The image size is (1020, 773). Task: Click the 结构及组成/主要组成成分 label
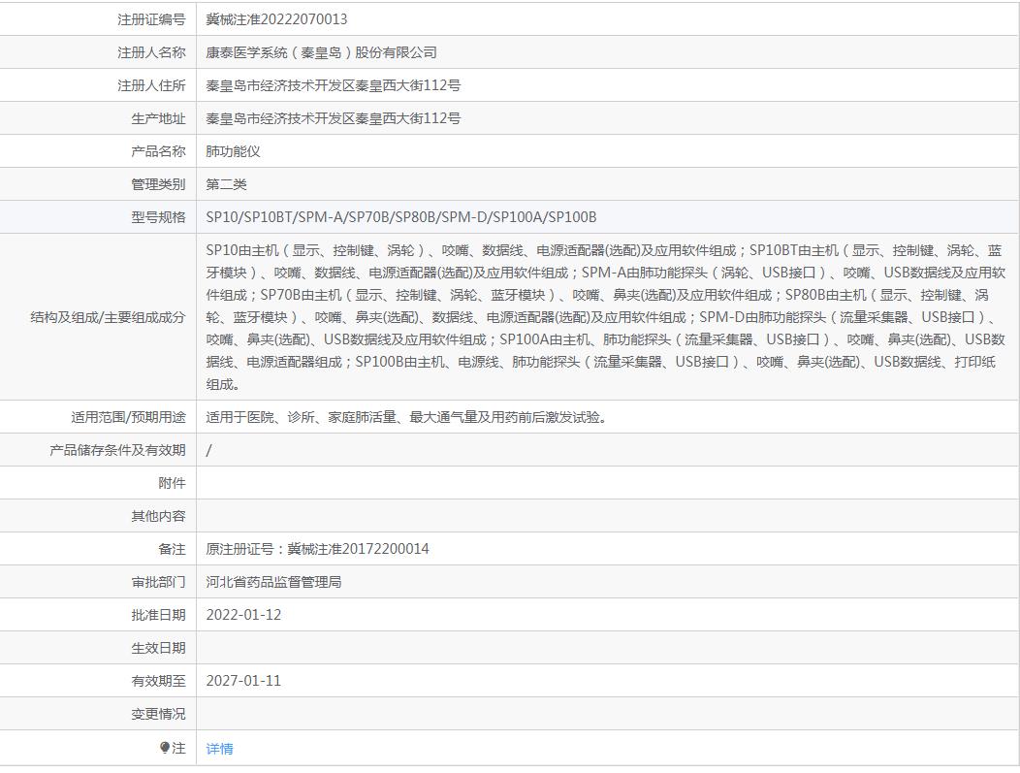pyautogui.click(x=108, y=317)
